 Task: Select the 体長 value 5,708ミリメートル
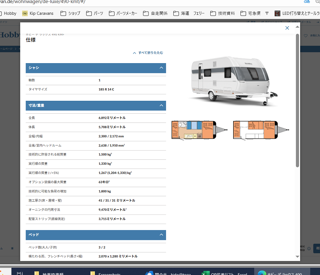pyautogui.click(x=112, y=127)
